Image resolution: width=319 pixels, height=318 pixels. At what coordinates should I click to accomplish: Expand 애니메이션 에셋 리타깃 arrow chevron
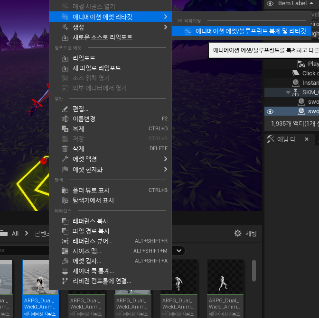pos(166,17)
